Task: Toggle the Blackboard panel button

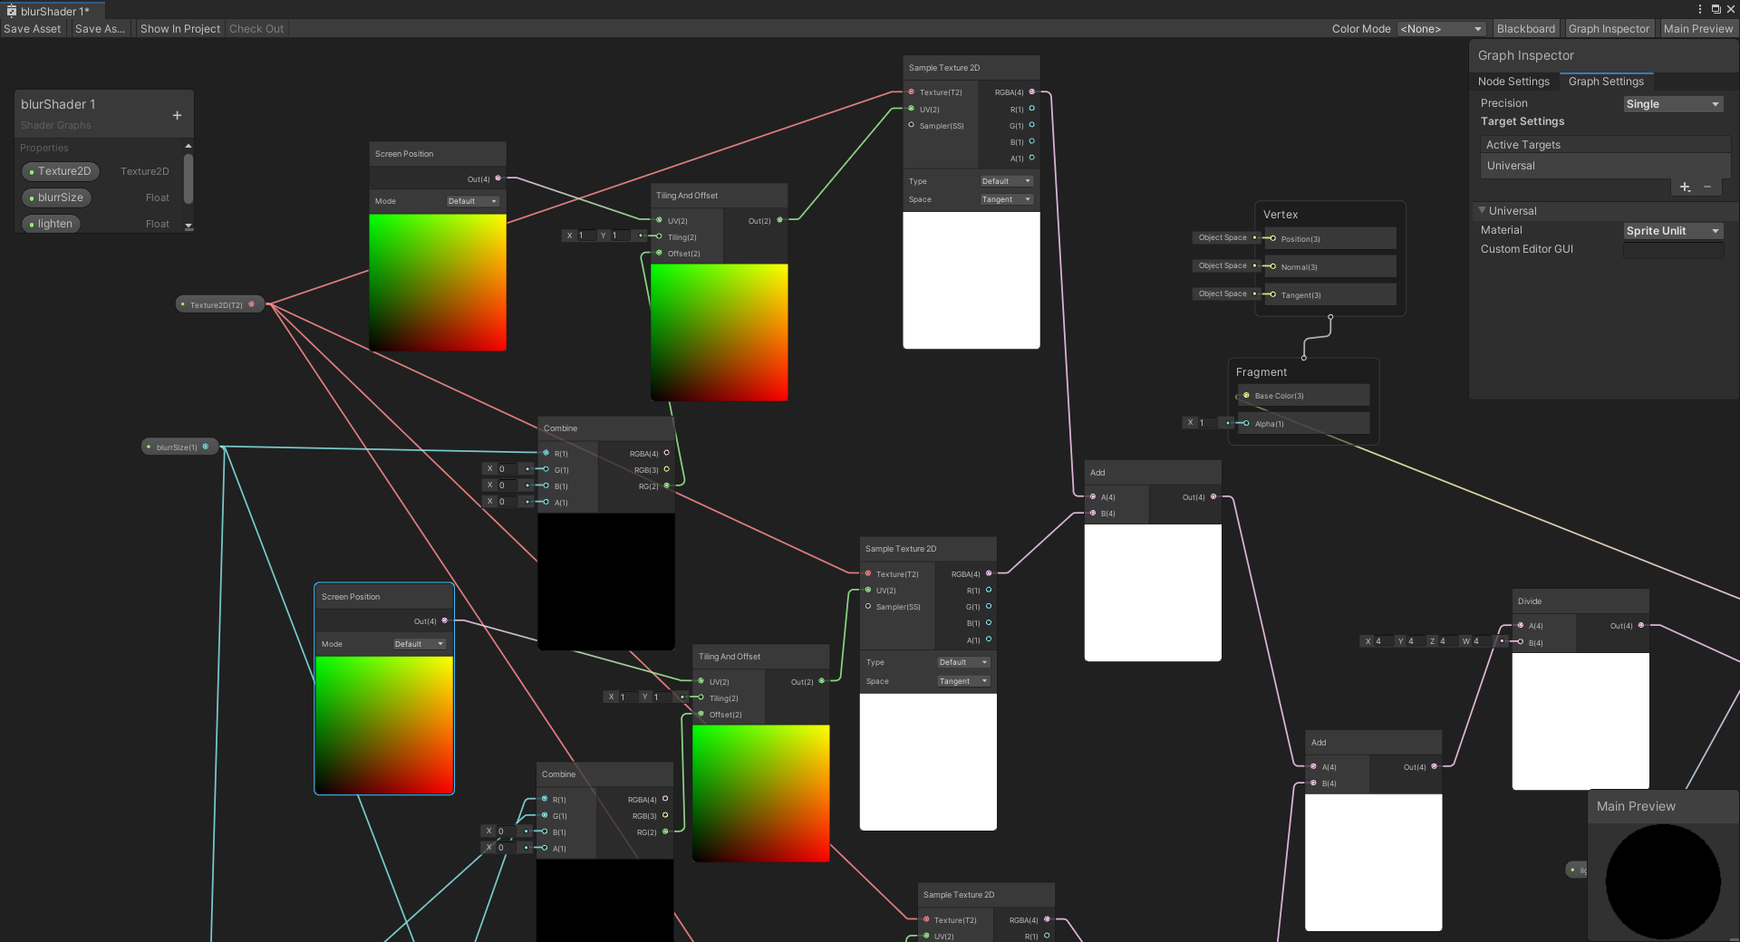Action: point(1525,29)
